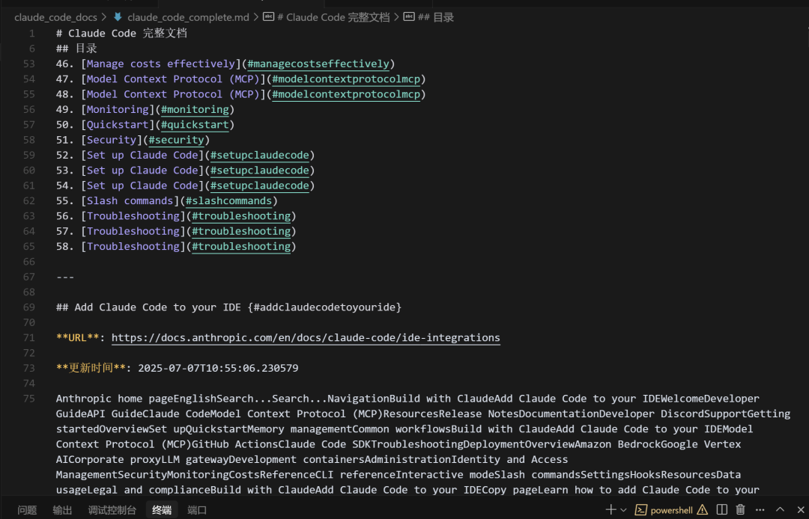Click the '## Add Claude Code to your IDE' heading

pos(148,307)
